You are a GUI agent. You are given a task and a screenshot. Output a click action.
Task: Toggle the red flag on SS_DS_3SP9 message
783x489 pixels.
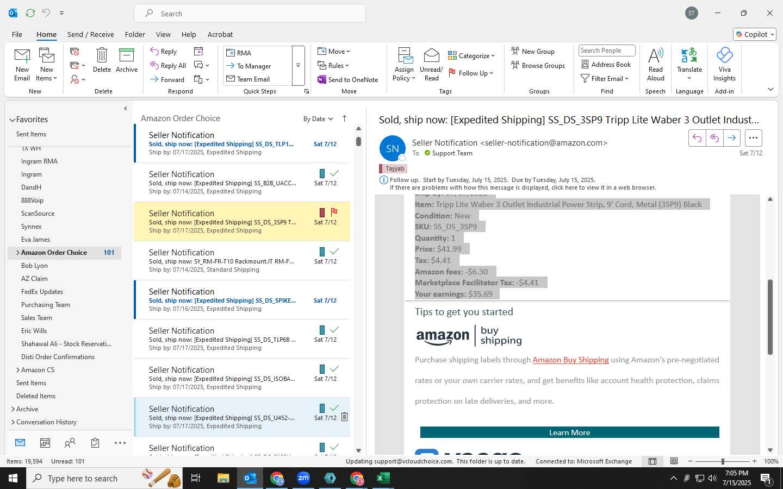(x=334, y=212)
